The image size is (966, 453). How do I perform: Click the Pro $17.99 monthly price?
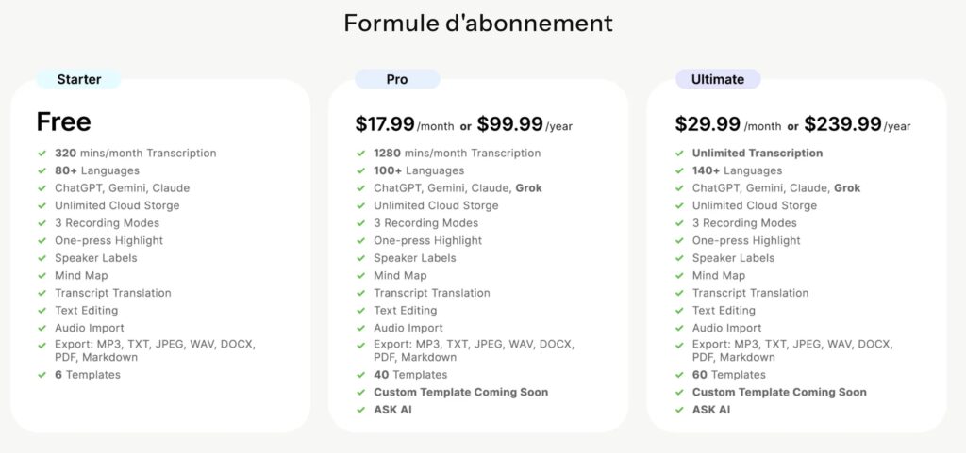(x=384, y=124)
